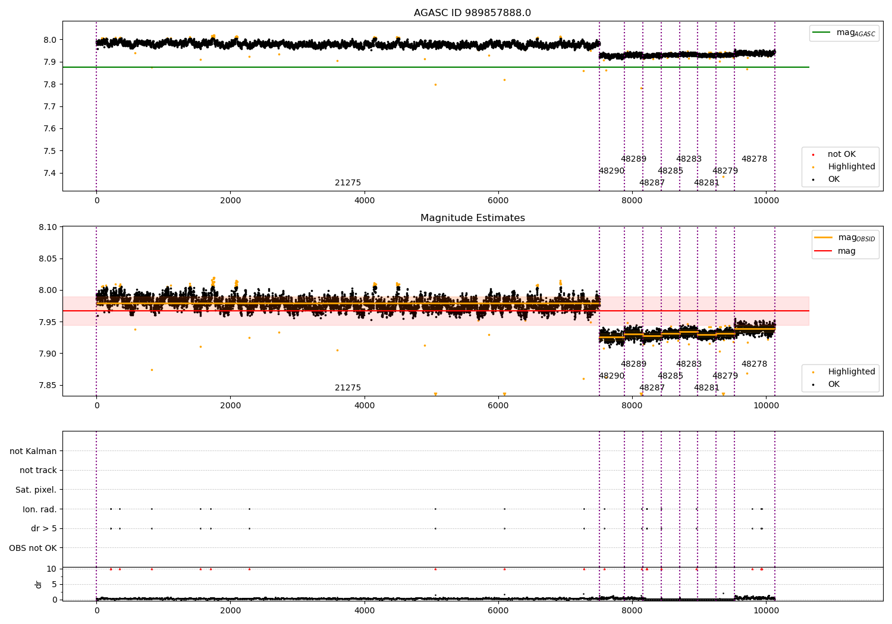This screenshot has width=892, height=624.
Task: Click 'Highlighted' in the Magnitude Estimates legend
Action: pos(851,372)
